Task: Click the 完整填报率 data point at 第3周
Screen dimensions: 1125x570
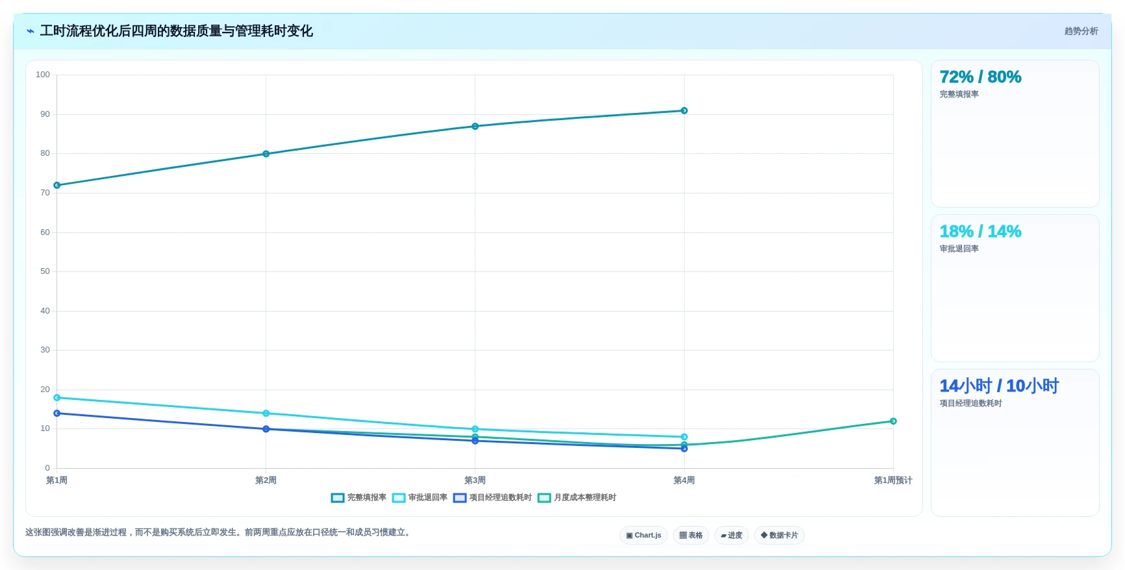Action: pyautogui.click(x=475, y=127)
